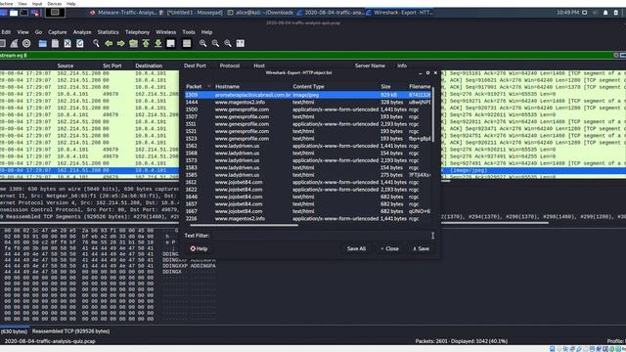Click the Text Filter input field

[322, 236]
